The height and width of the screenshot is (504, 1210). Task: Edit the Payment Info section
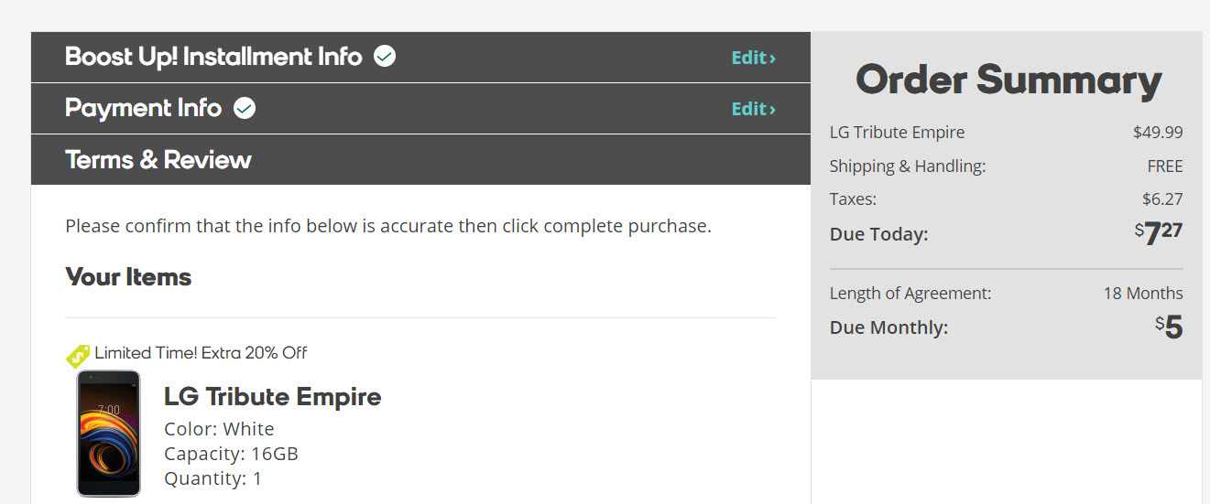753,109
